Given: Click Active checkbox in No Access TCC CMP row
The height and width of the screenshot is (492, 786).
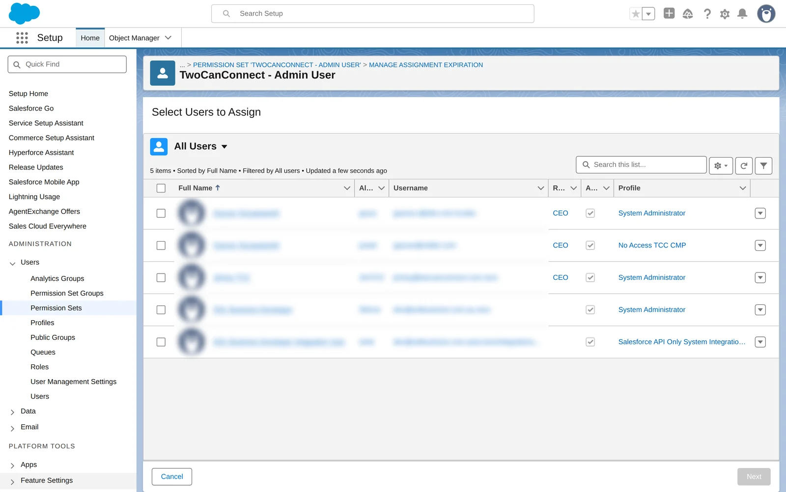Looking at the screenshot, I should tap(590, 246).
